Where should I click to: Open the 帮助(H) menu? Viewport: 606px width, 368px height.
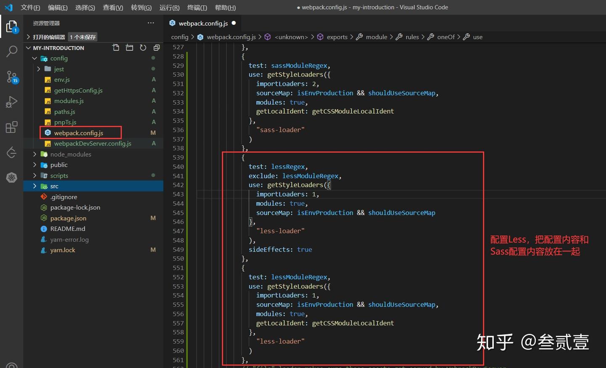(225, 8)
